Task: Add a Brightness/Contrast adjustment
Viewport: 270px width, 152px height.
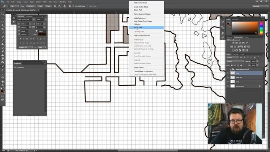Action: [233, 43]
